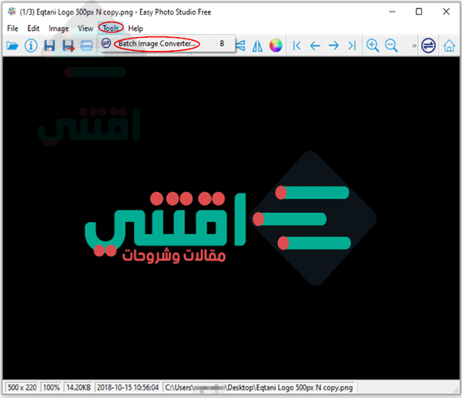Click the Flip vertical icon
Viewport: 462px width, 398px height.
pos(241,46)
